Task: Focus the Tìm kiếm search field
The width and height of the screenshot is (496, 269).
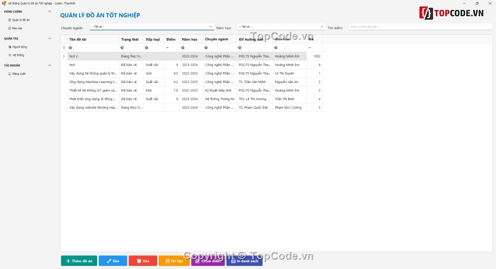Action: click(x=420, y=27)
